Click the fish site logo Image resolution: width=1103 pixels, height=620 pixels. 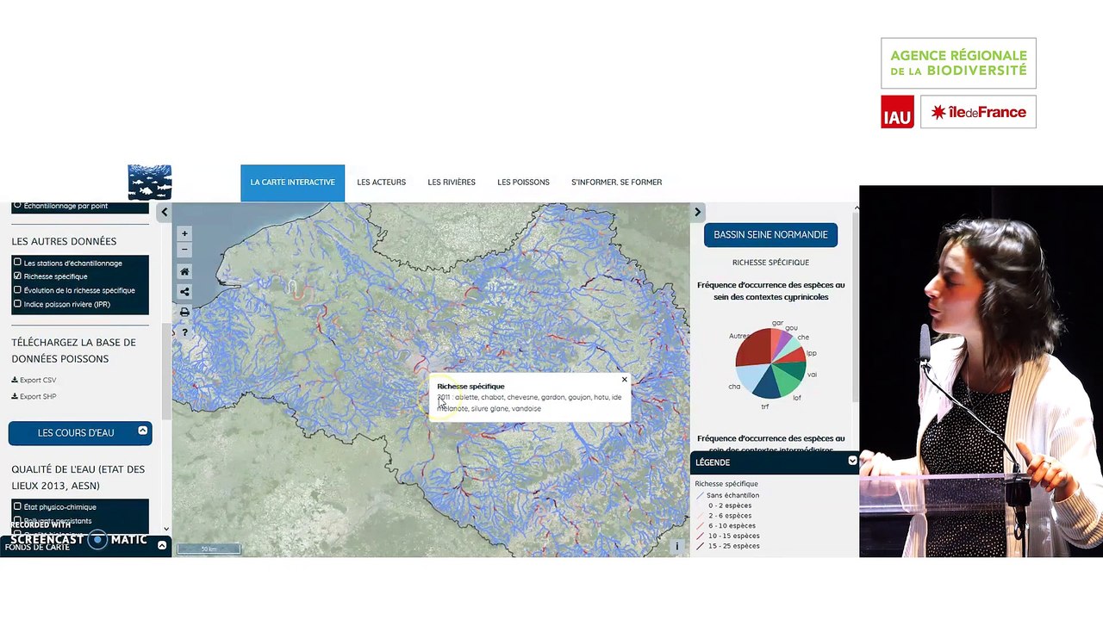tap(150, 182)
